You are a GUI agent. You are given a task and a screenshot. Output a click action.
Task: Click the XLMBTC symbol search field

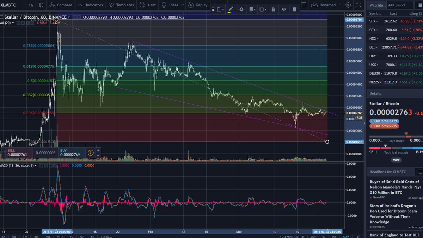pos(12,5)
